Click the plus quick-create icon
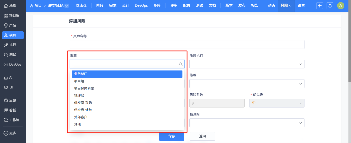Image resolution: width=351 pixels, height=143 pixels. click(x=320, y=6)
